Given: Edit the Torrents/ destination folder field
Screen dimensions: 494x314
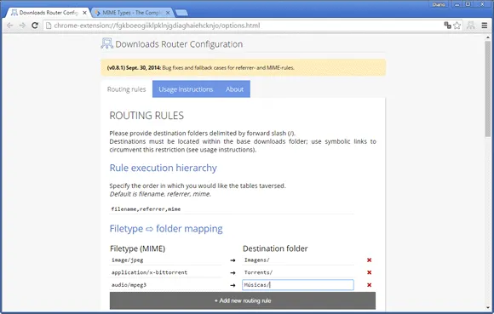Looking at the screenshot, I should point(298,272).
